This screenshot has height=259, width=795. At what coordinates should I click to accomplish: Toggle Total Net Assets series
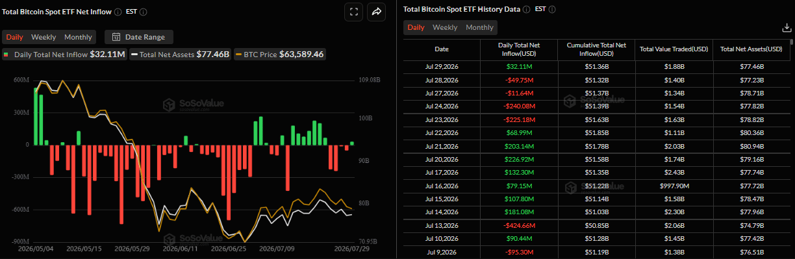[181, 55]
